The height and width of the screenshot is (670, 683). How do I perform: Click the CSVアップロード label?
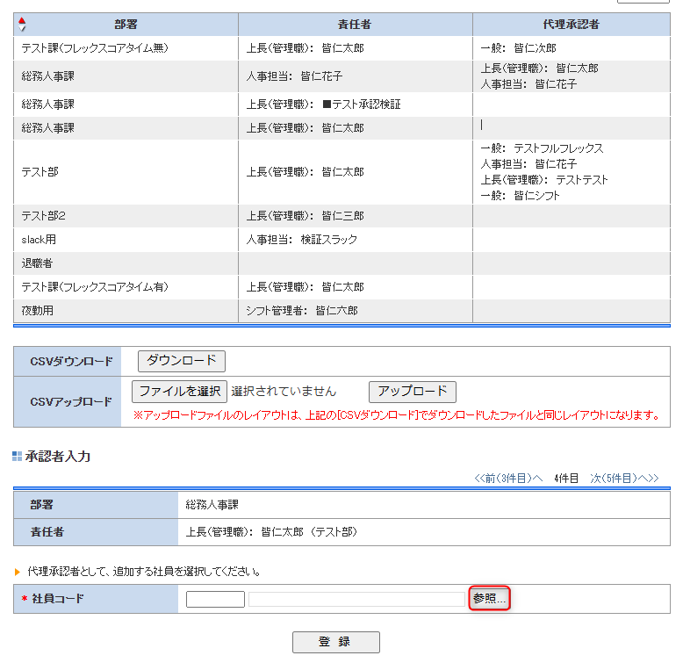click(x=71, y=401)
